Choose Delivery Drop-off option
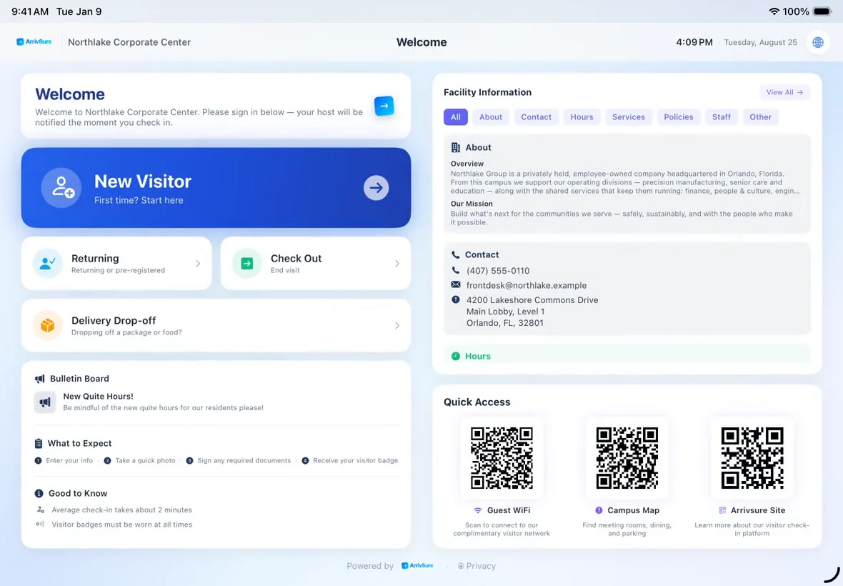Screen dimensions: 843x586 coord(216,325)
